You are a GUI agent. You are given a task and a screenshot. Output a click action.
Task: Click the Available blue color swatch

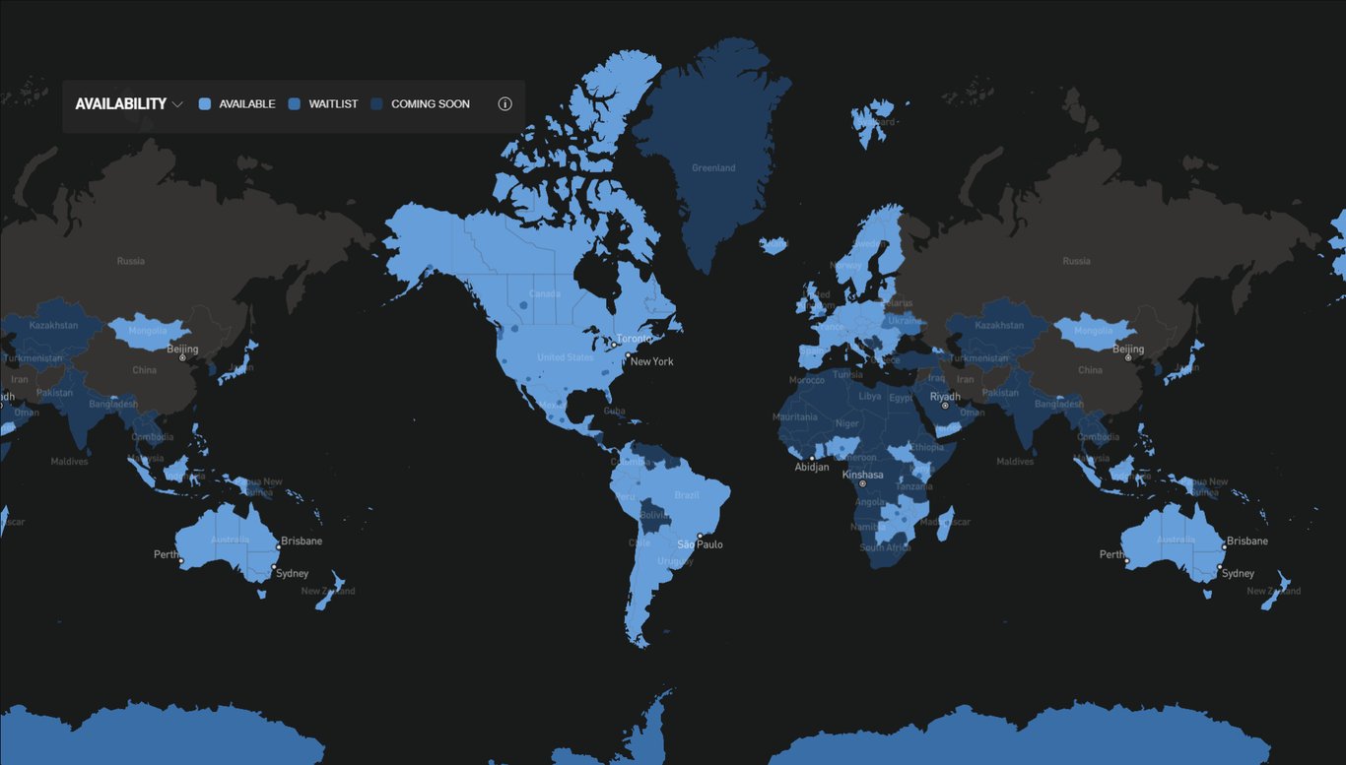point(204,103)
